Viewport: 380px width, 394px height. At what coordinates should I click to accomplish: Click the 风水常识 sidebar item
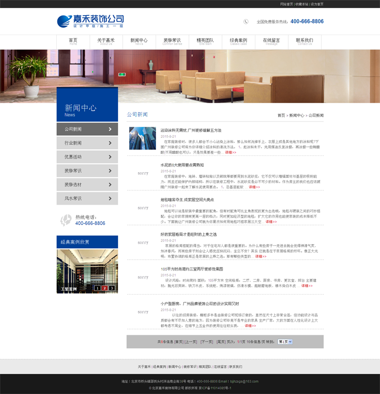87,199
